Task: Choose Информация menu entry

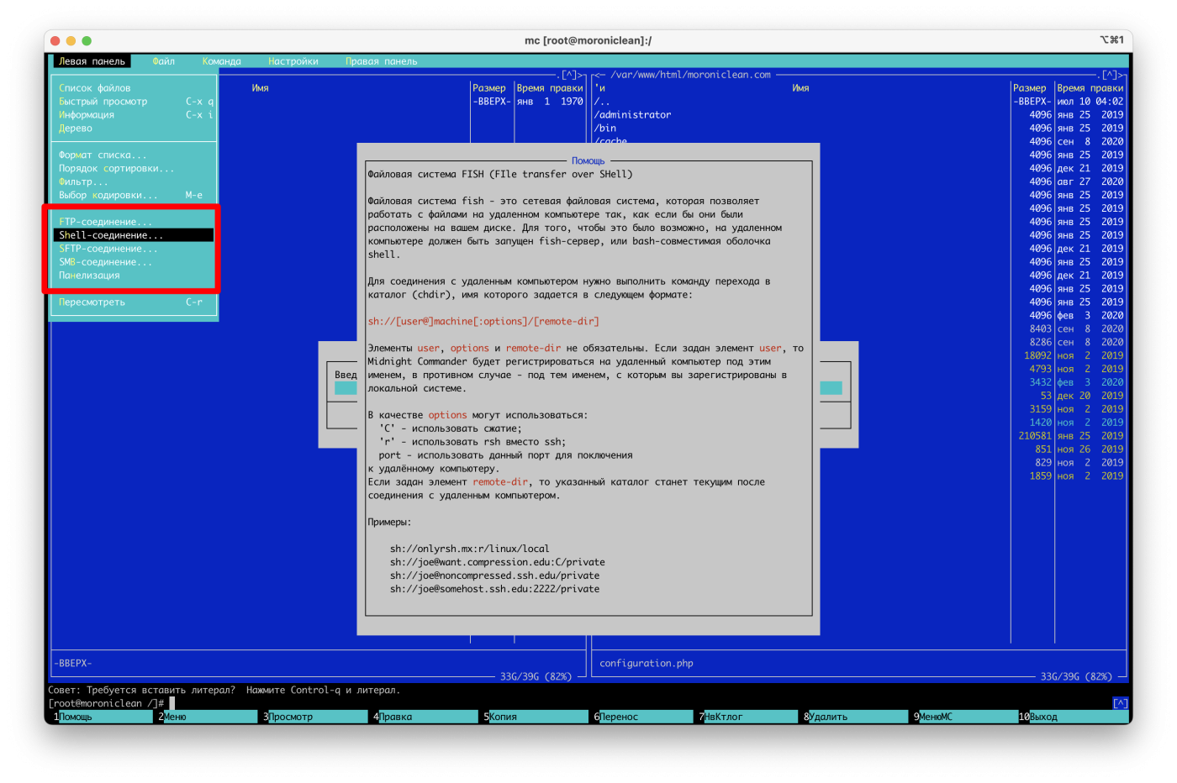Action: [x=135, y=115]
